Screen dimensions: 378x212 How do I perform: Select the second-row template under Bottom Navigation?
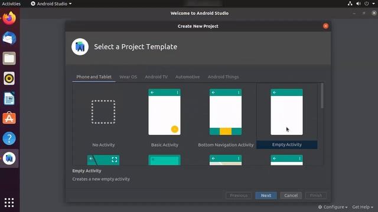226,160
